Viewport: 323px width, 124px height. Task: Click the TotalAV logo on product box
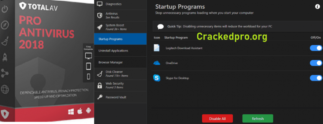[x=38, y=6]
